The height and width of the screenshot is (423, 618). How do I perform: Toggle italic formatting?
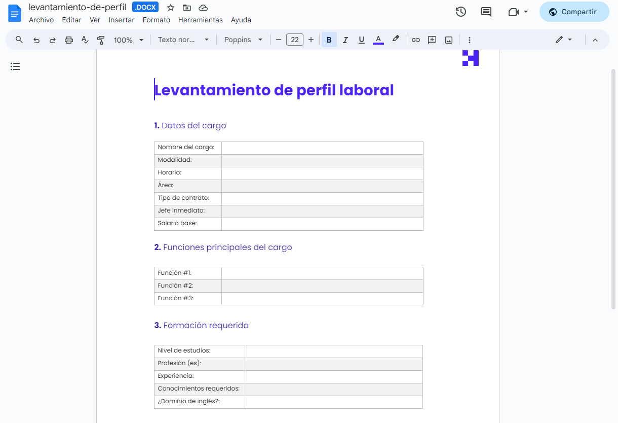(x=345, y=39)
